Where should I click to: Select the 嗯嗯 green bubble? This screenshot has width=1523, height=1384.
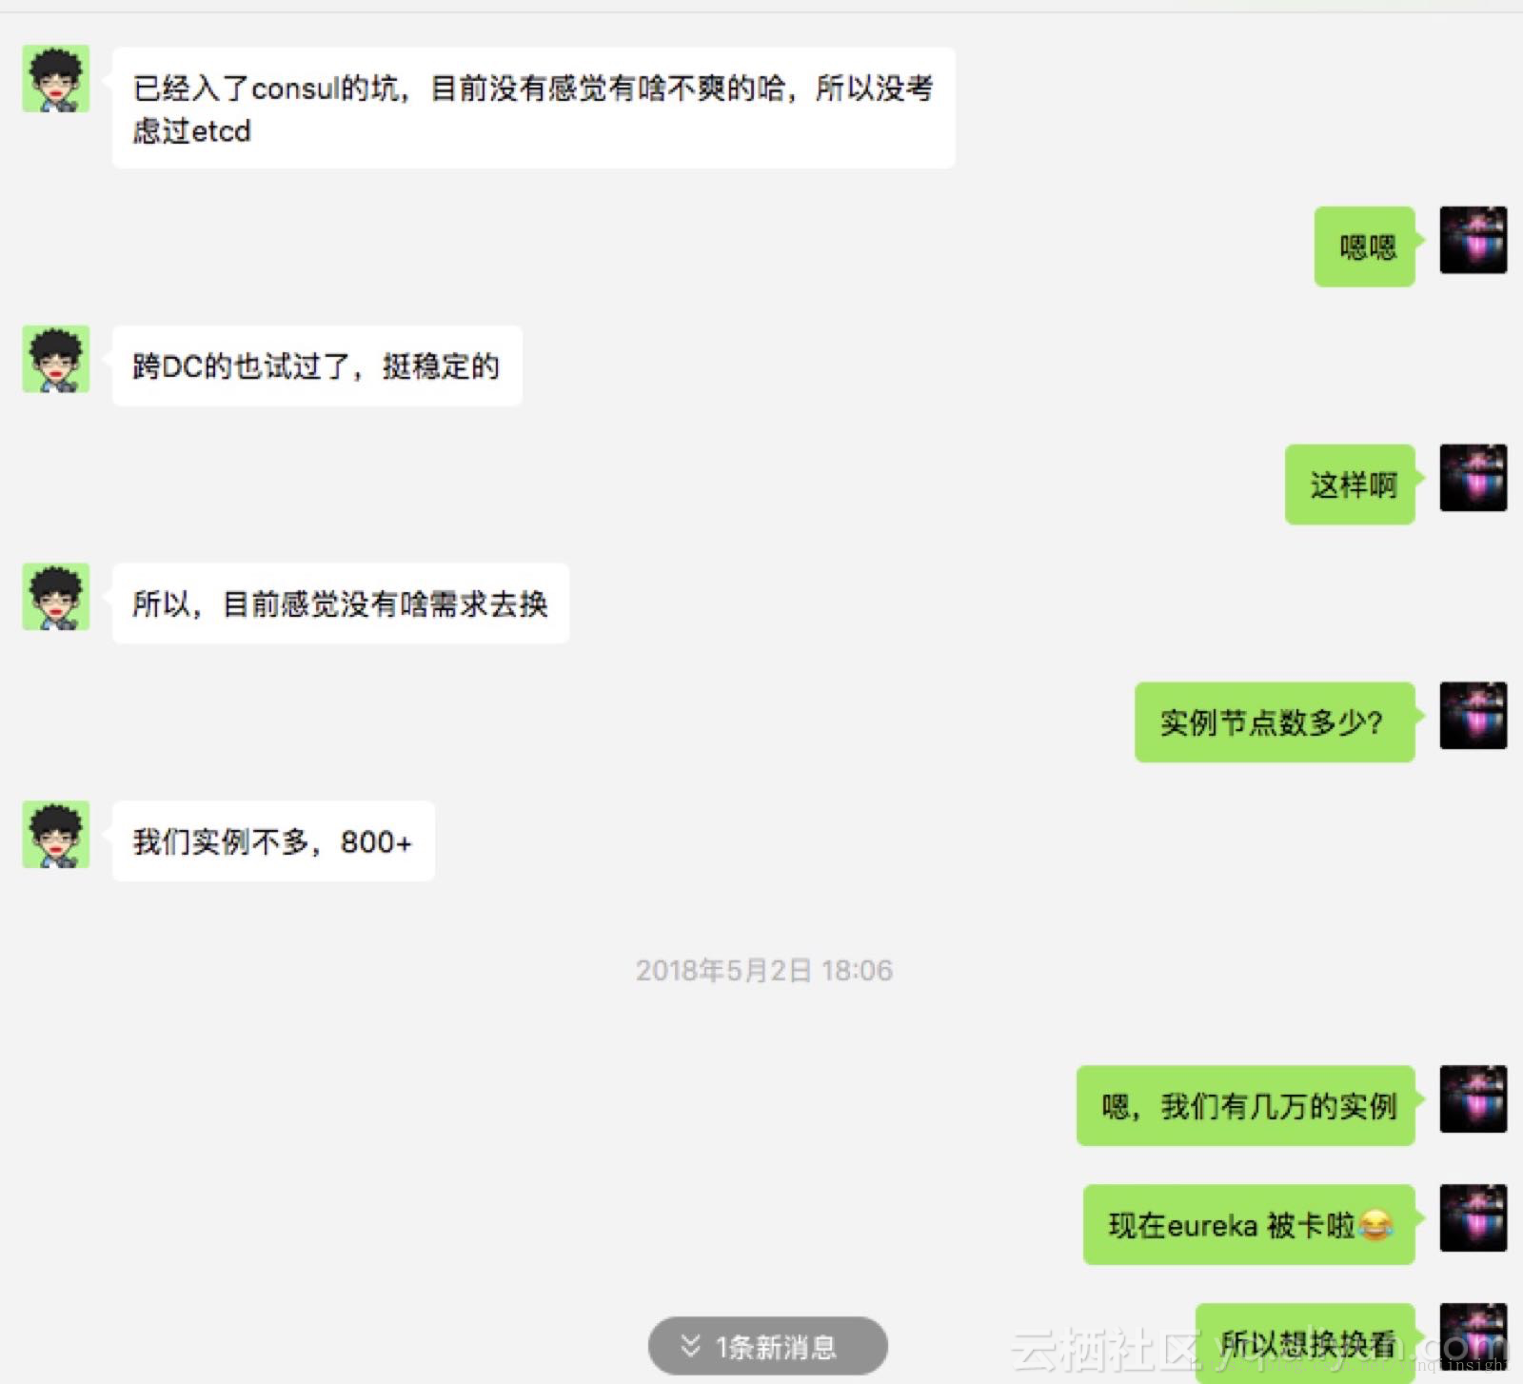[x=1365, y=247]
